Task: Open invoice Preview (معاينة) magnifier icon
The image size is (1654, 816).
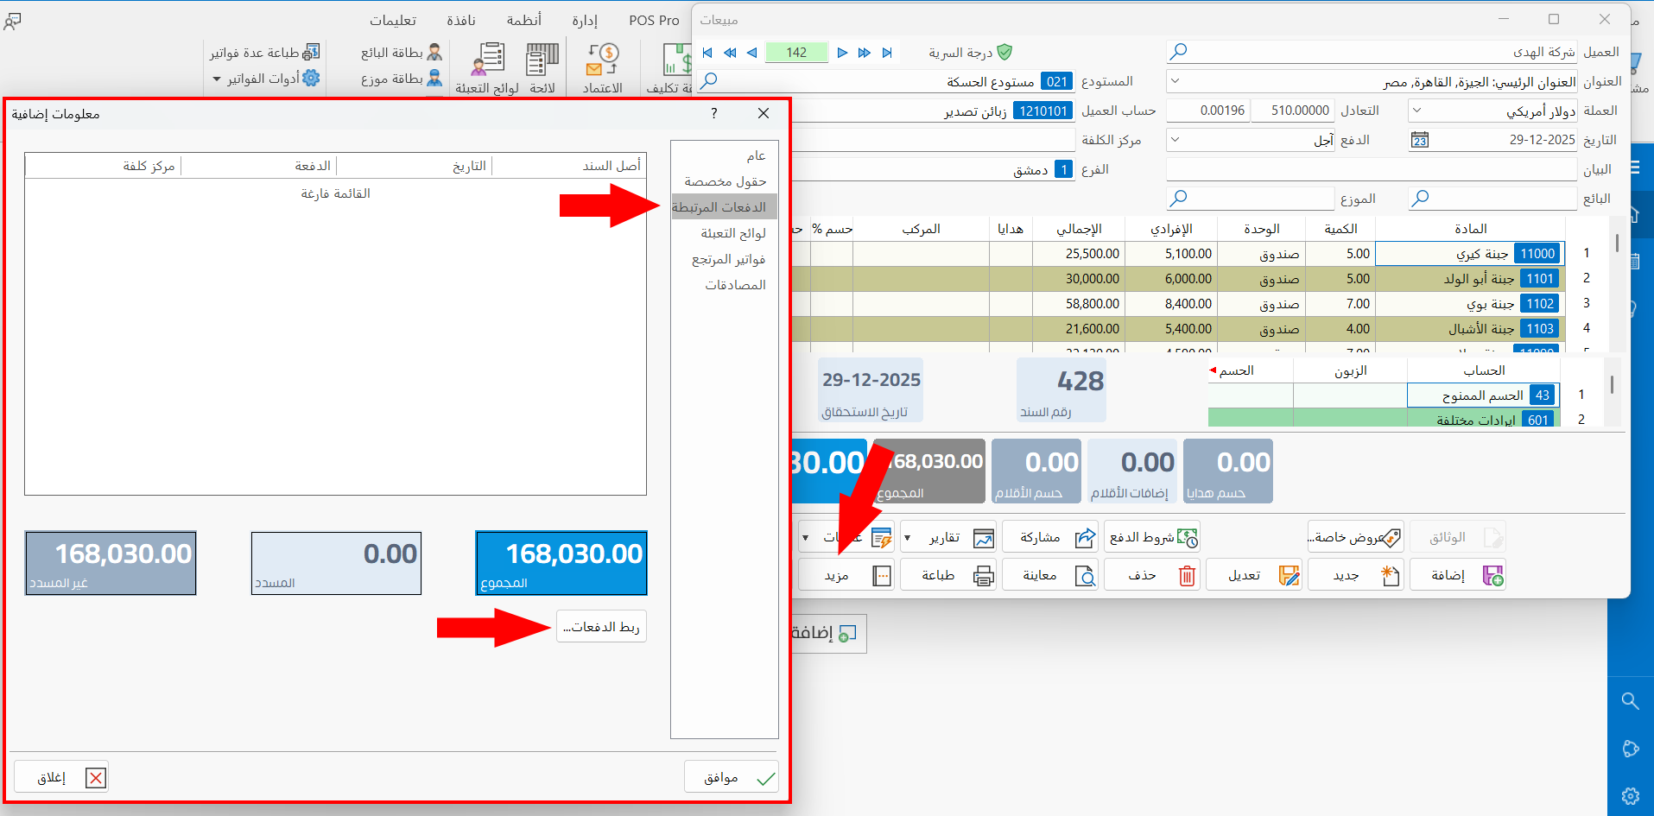Action: point(1085,575)
